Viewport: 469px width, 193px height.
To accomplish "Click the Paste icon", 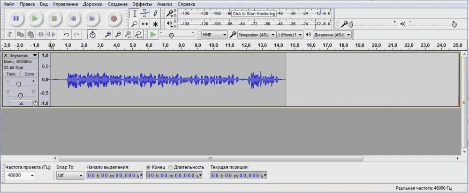I will [x=30, y=34].
